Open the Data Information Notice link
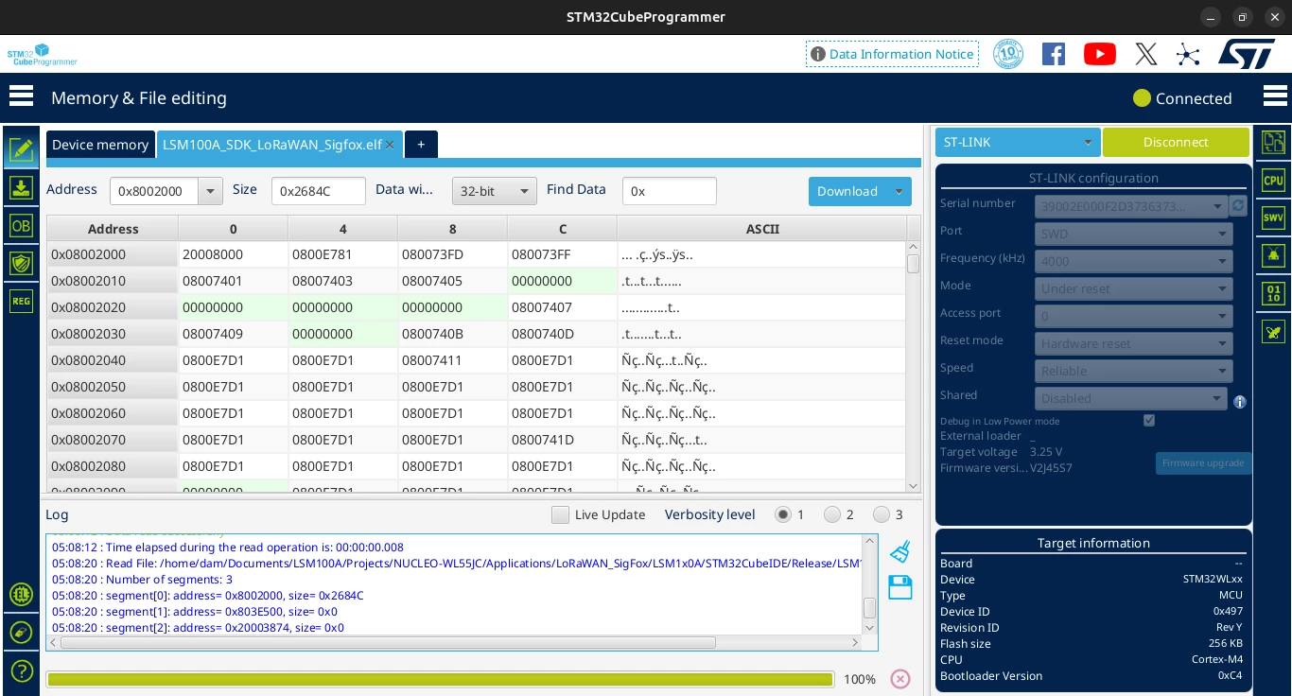Screen dimensions: 1292x696 pos(892,54)
